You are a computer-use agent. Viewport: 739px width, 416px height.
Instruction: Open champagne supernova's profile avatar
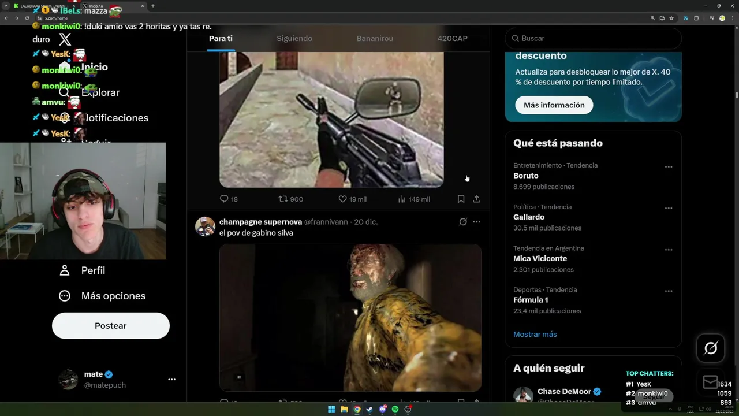(205, 226)
